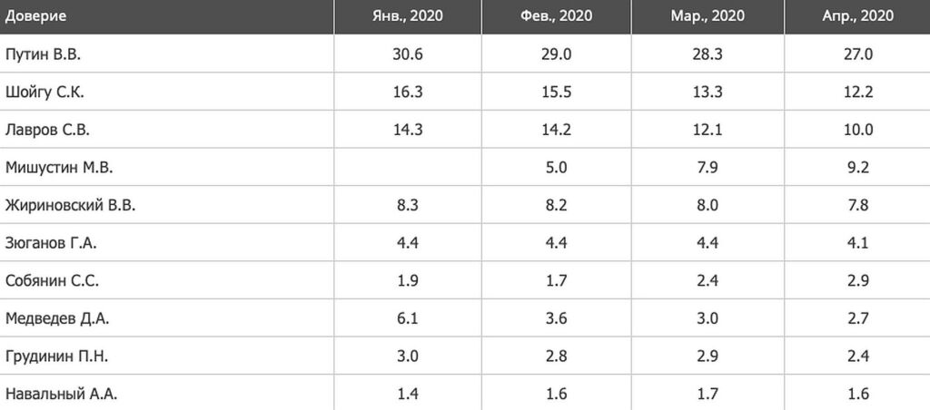Click Shoigu's March value 13.3
The image size is (930, 410).
pyautogui.click(x=708, y=92)
